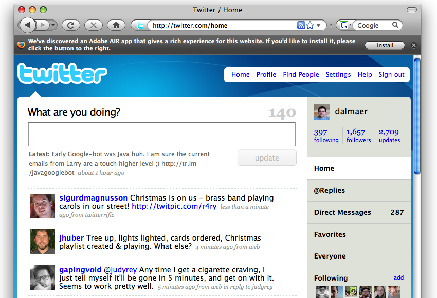Click the Stop loading button
Screen dimensions: 437x298
[93, 25]
